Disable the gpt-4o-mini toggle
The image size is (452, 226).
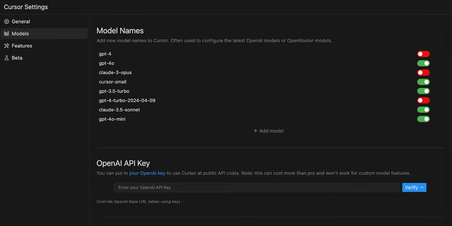pos(423,119)
